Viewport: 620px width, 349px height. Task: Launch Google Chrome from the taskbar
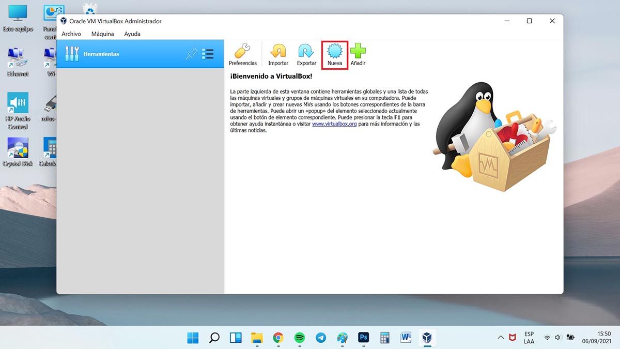[278, 338]
